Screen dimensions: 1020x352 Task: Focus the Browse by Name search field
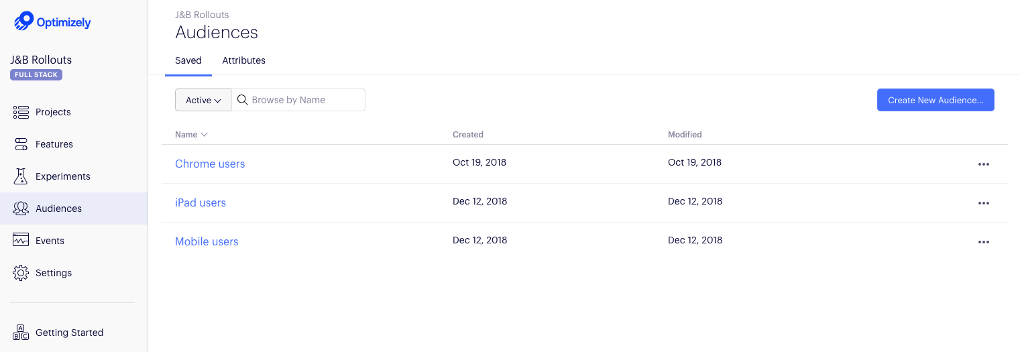(298, 100)
